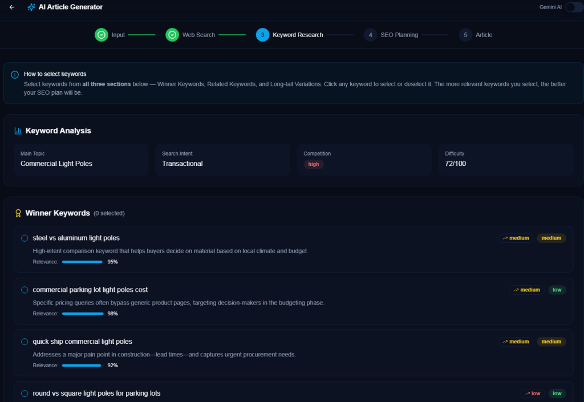Viewport: 584px width, 402px height.
Task: Go back using the arrow icon
Action: click(12, 7)
